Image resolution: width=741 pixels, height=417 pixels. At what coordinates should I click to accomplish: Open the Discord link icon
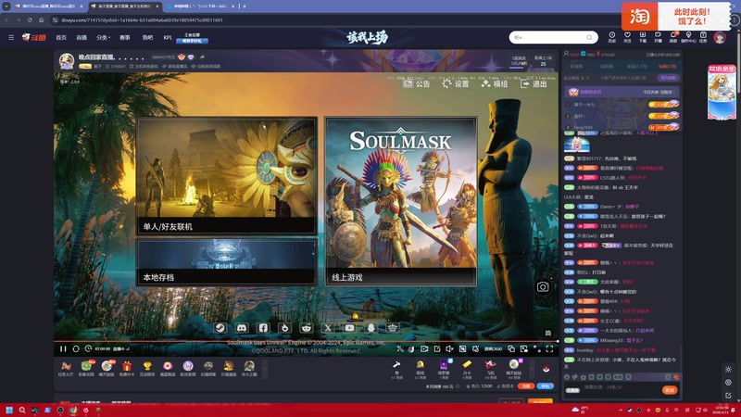242,328
